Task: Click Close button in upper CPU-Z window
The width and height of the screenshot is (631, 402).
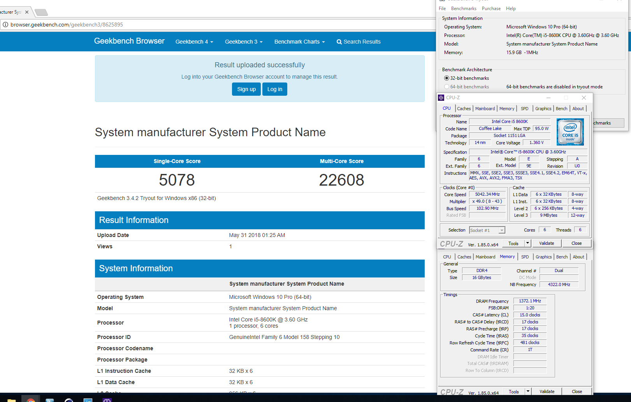Action: tap(577, 243)
